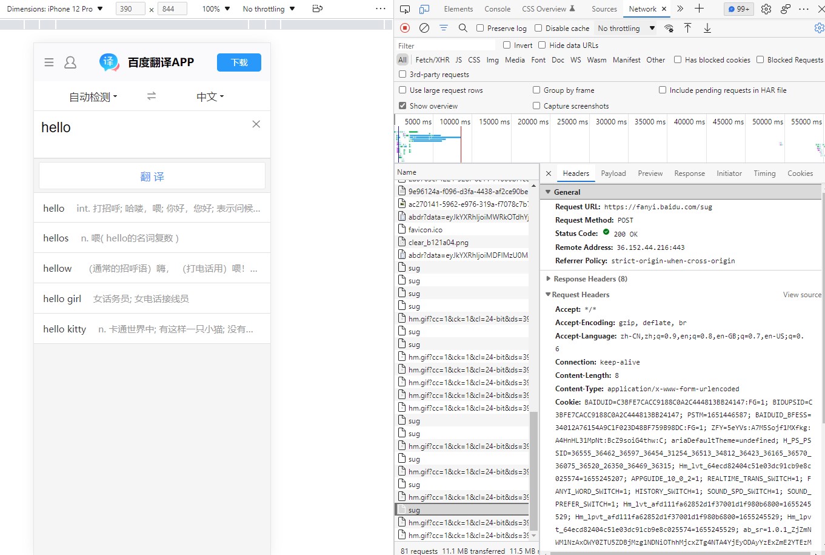Open the Response tab
Image resolution: width=825 pixels, height=555 pixels.
690,173
